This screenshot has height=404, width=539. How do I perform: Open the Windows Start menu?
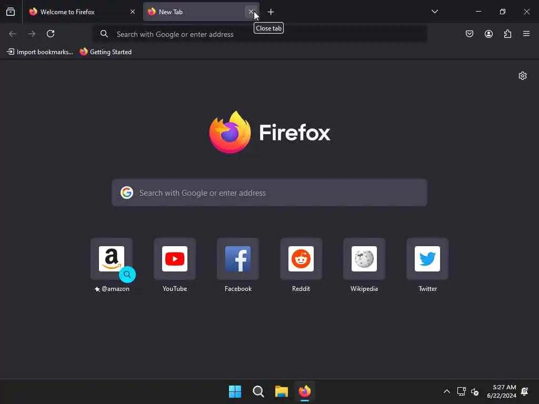coord(235,391)
